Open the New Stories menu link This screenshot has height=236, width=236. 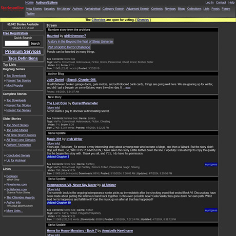[34, 9]
